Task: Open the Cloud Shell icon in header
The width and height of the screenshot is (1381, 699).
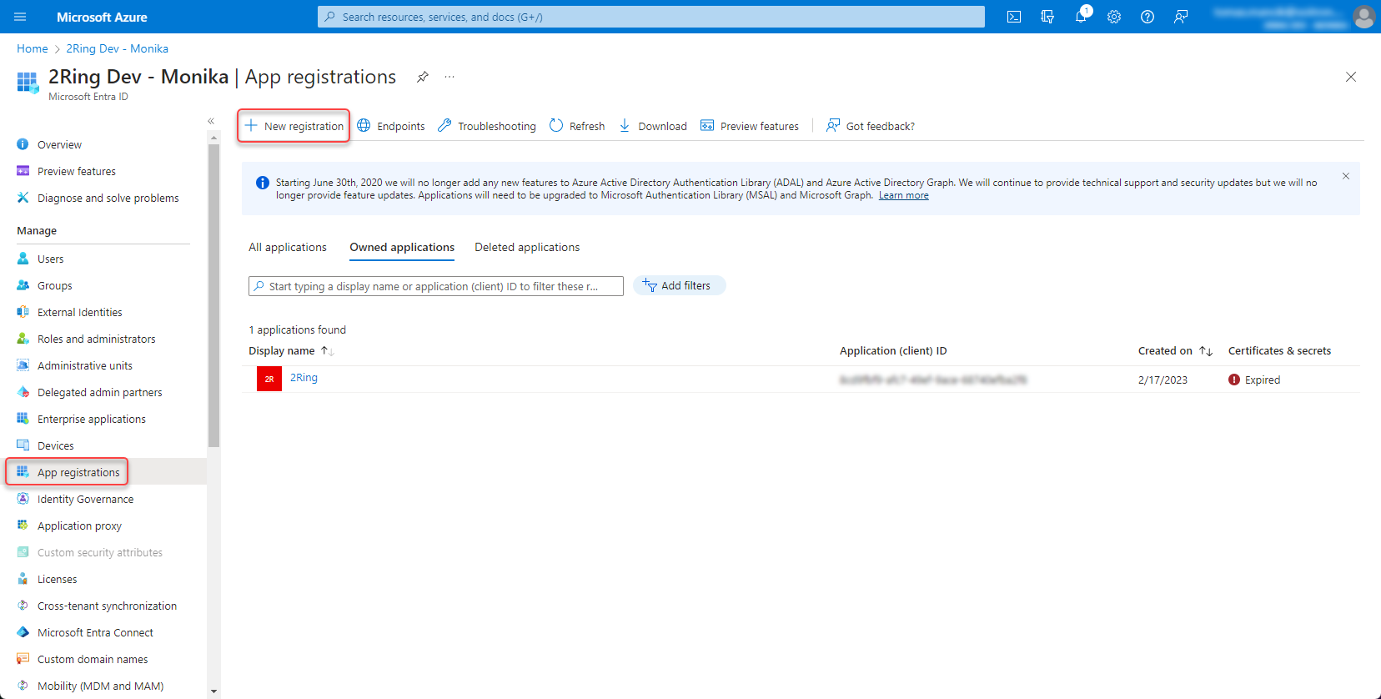Action: tap(1014, 17)
